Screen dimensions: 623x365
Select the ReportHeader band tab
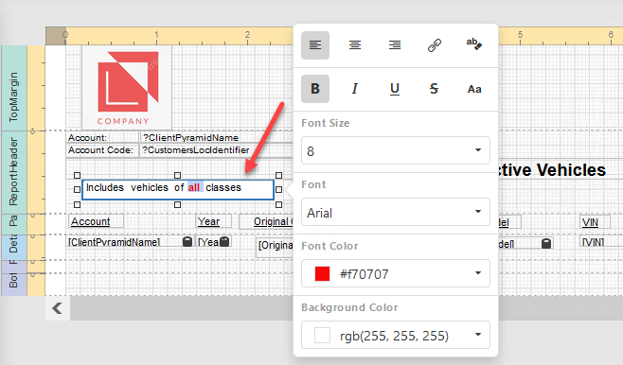click(14, 172)
